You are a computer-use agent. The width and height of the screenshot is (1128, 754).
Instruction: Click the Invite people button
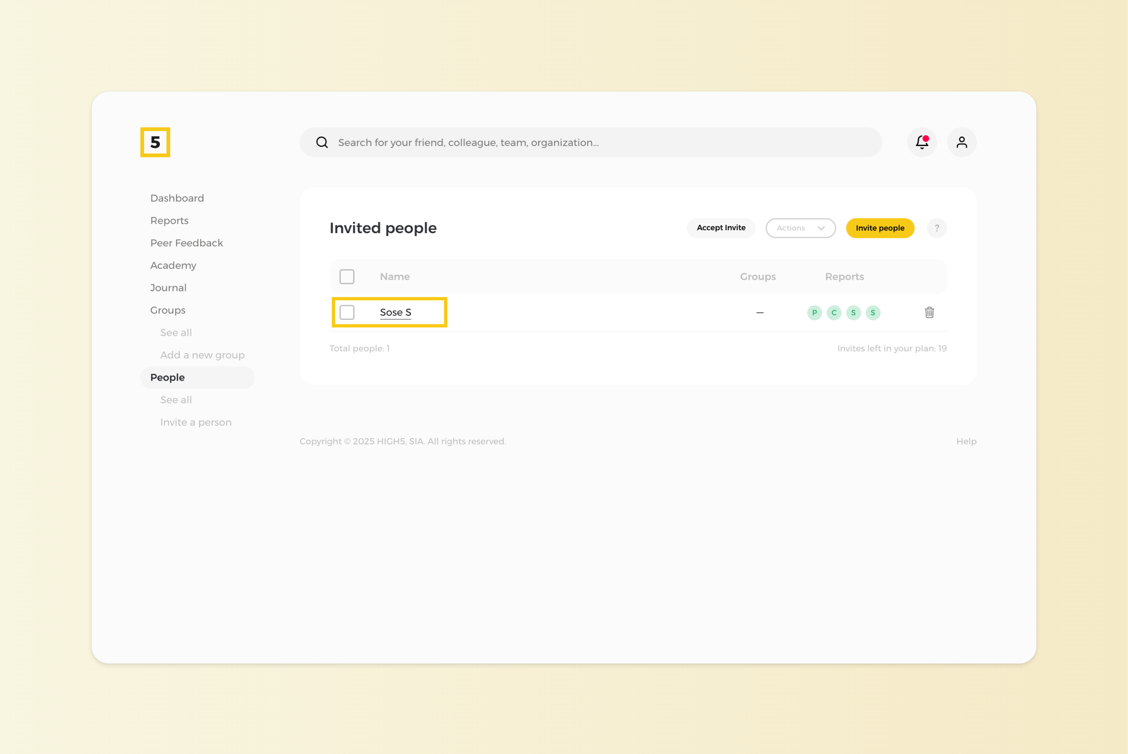click(x=880, y=228)
